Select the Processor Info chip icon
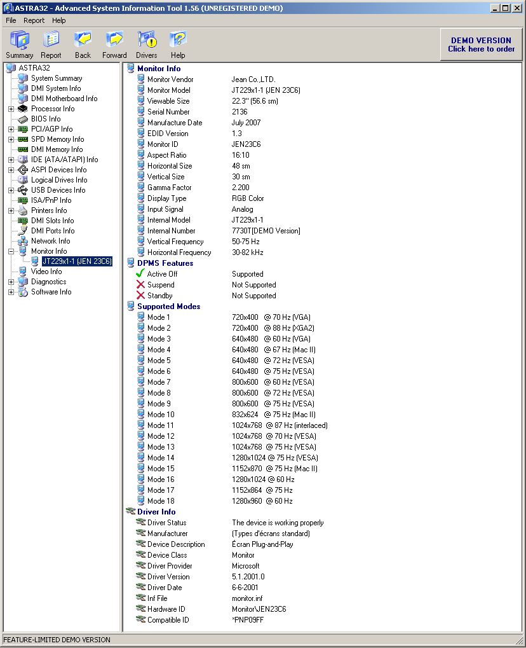Image resolution: width=526 pixels, height=648 pixels. [x=23, y=109]
